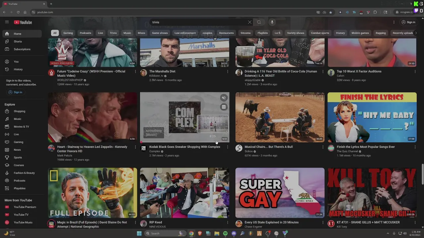Open Chrome from the taskbar
Screen dimensions: 424x238
click(191, 233)
